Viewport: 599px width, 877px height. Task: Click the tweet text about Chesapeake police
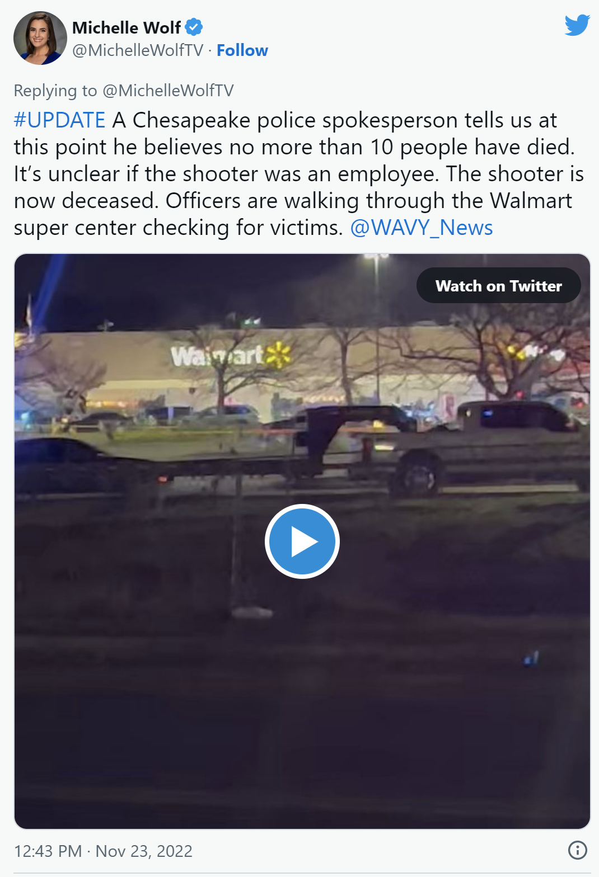point(299,174)
